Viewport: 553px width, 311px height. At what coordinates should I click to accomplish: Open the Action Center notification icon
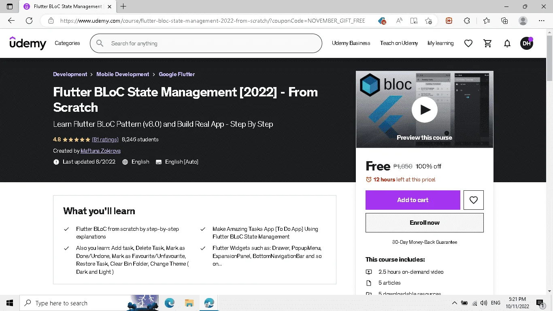pyautogui.click(x=540, y=303)
